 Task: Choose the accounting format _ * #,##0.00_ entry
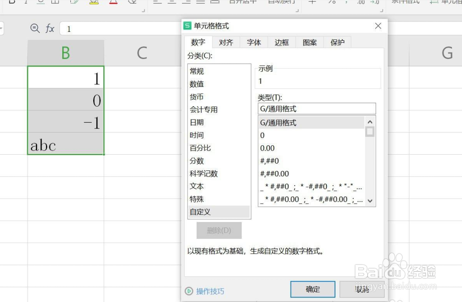pos(311,199)
